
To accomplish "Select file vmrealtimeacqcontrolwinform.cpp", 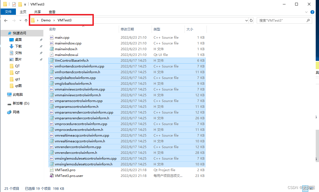I will 127,135.
